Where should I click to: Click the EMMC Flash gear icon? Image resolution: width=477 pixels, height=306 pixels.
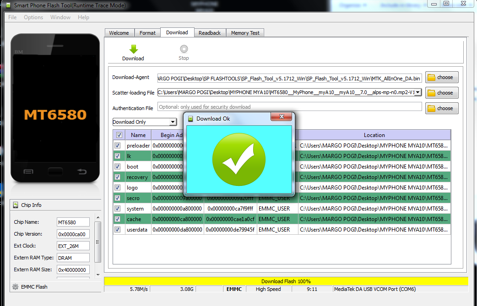[15, 286]
